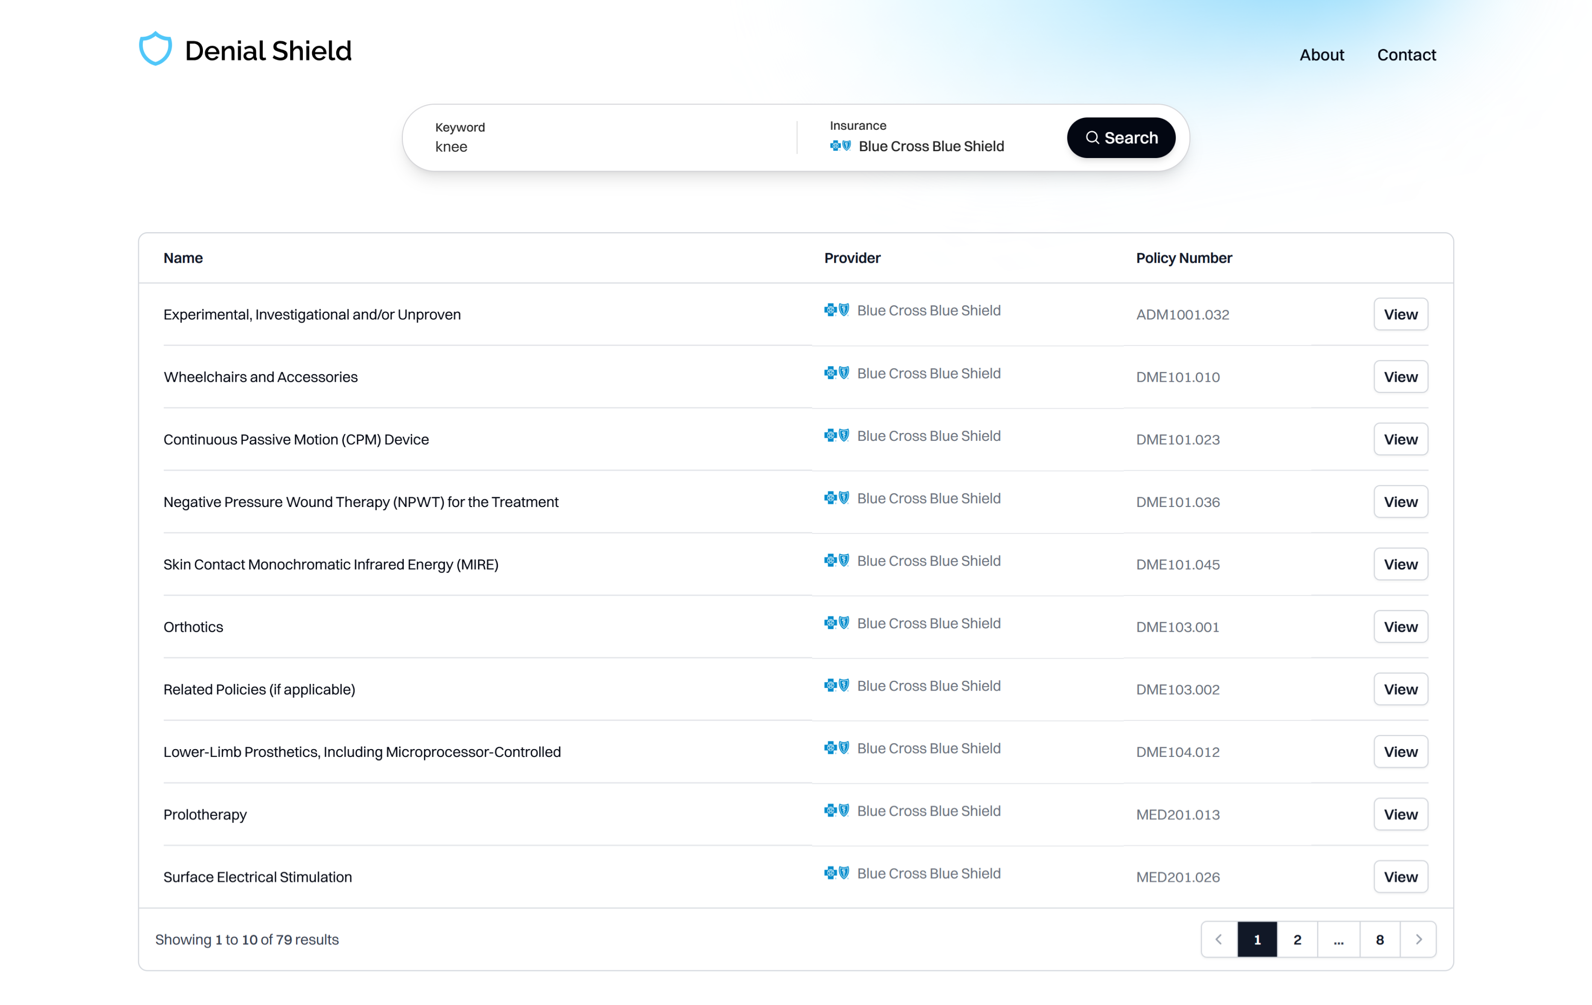Click policy number DME101.045
Viewport: 1592px width, 1005px height.
1178,564
